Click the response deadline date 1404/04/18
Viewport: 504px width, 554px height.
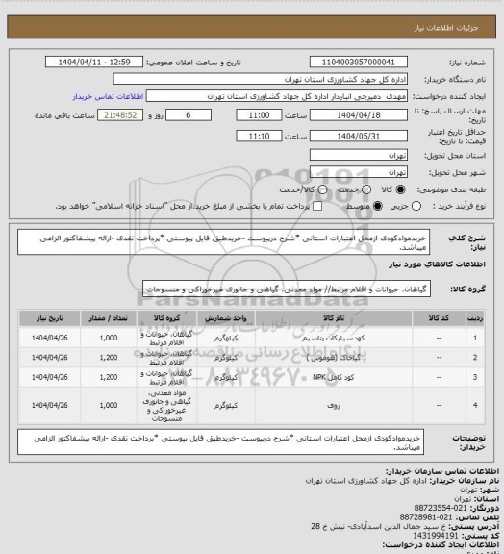tap(359, 115)
